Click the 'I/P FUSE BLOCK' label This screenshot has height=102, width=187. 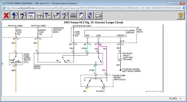[x=140, y=30]
